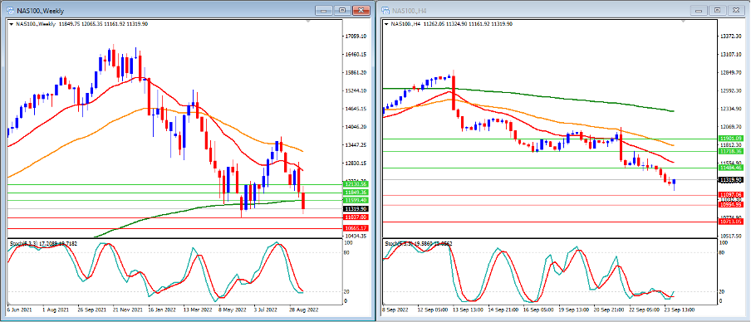The width and height of the screenshot is (751, 322).
Task: Click the 11849.36 green level label on Weekly
Action: 356,193
